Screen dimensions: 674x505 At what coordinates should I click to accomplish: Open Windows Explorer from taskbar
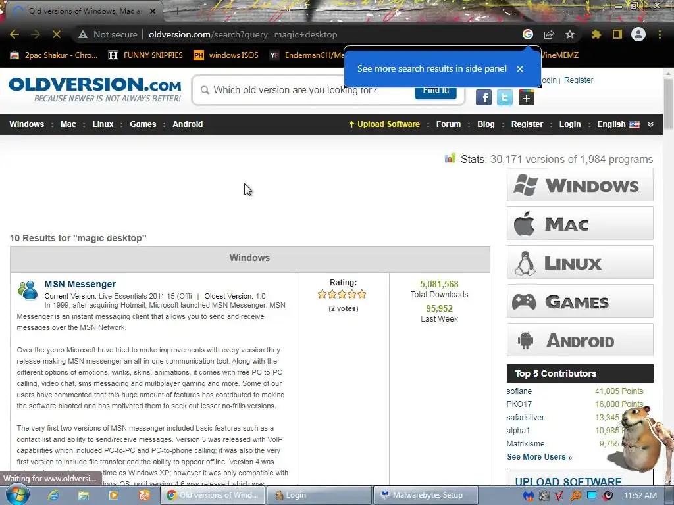(84, 495)
